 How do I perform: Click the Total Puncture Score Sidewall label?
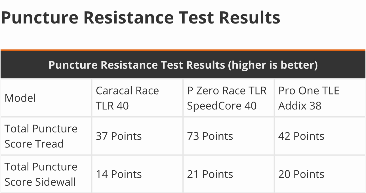point(41,174)
